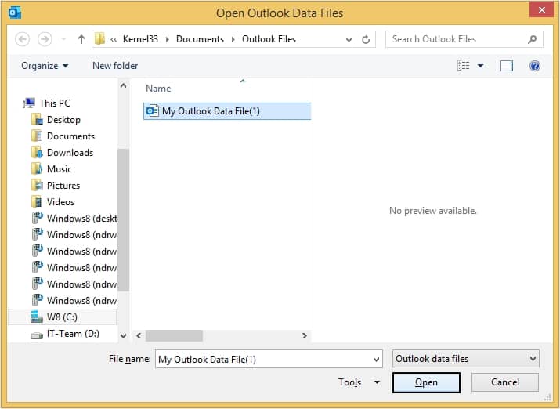Click the Downloads folder icon
560x409 pixels.
(x=37, y=153)
